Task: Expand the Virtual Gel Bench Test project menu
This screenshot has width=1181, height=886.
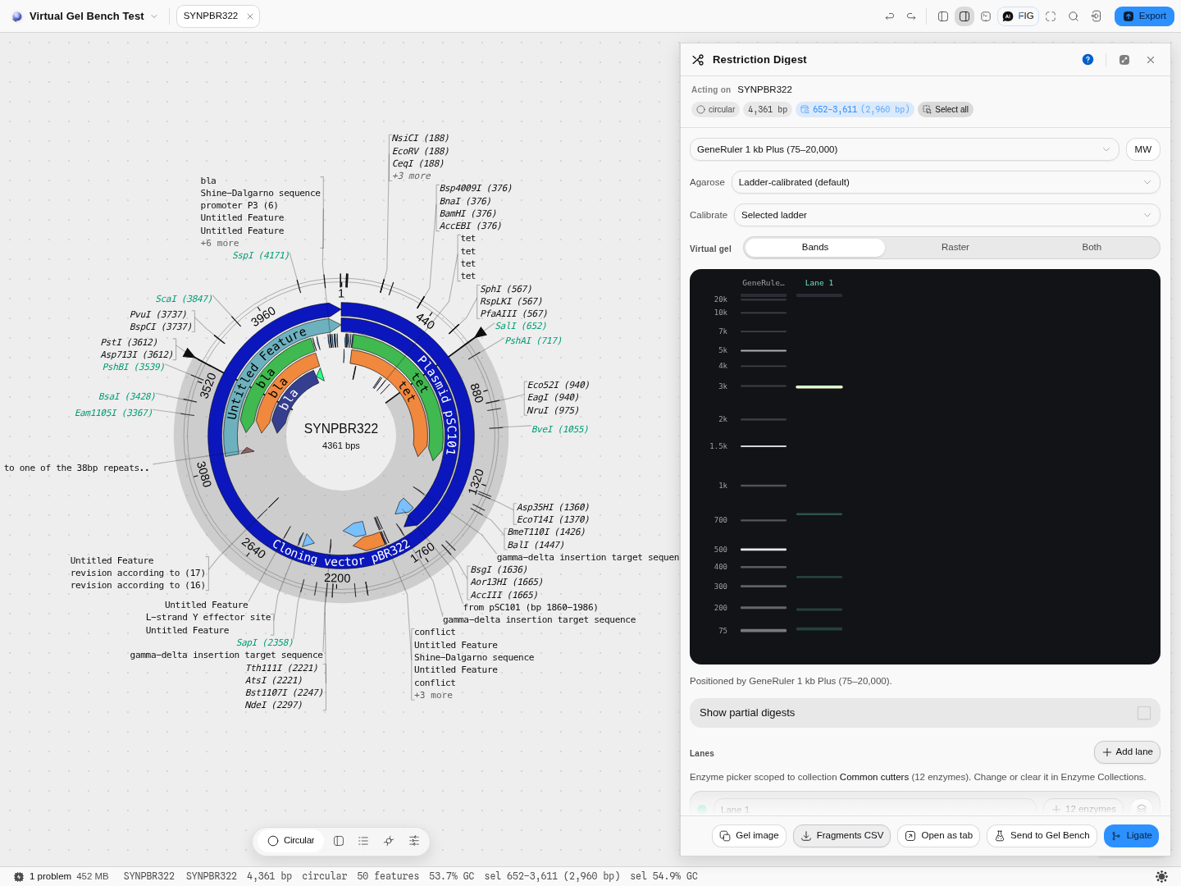Action: (x=154, y=16)
